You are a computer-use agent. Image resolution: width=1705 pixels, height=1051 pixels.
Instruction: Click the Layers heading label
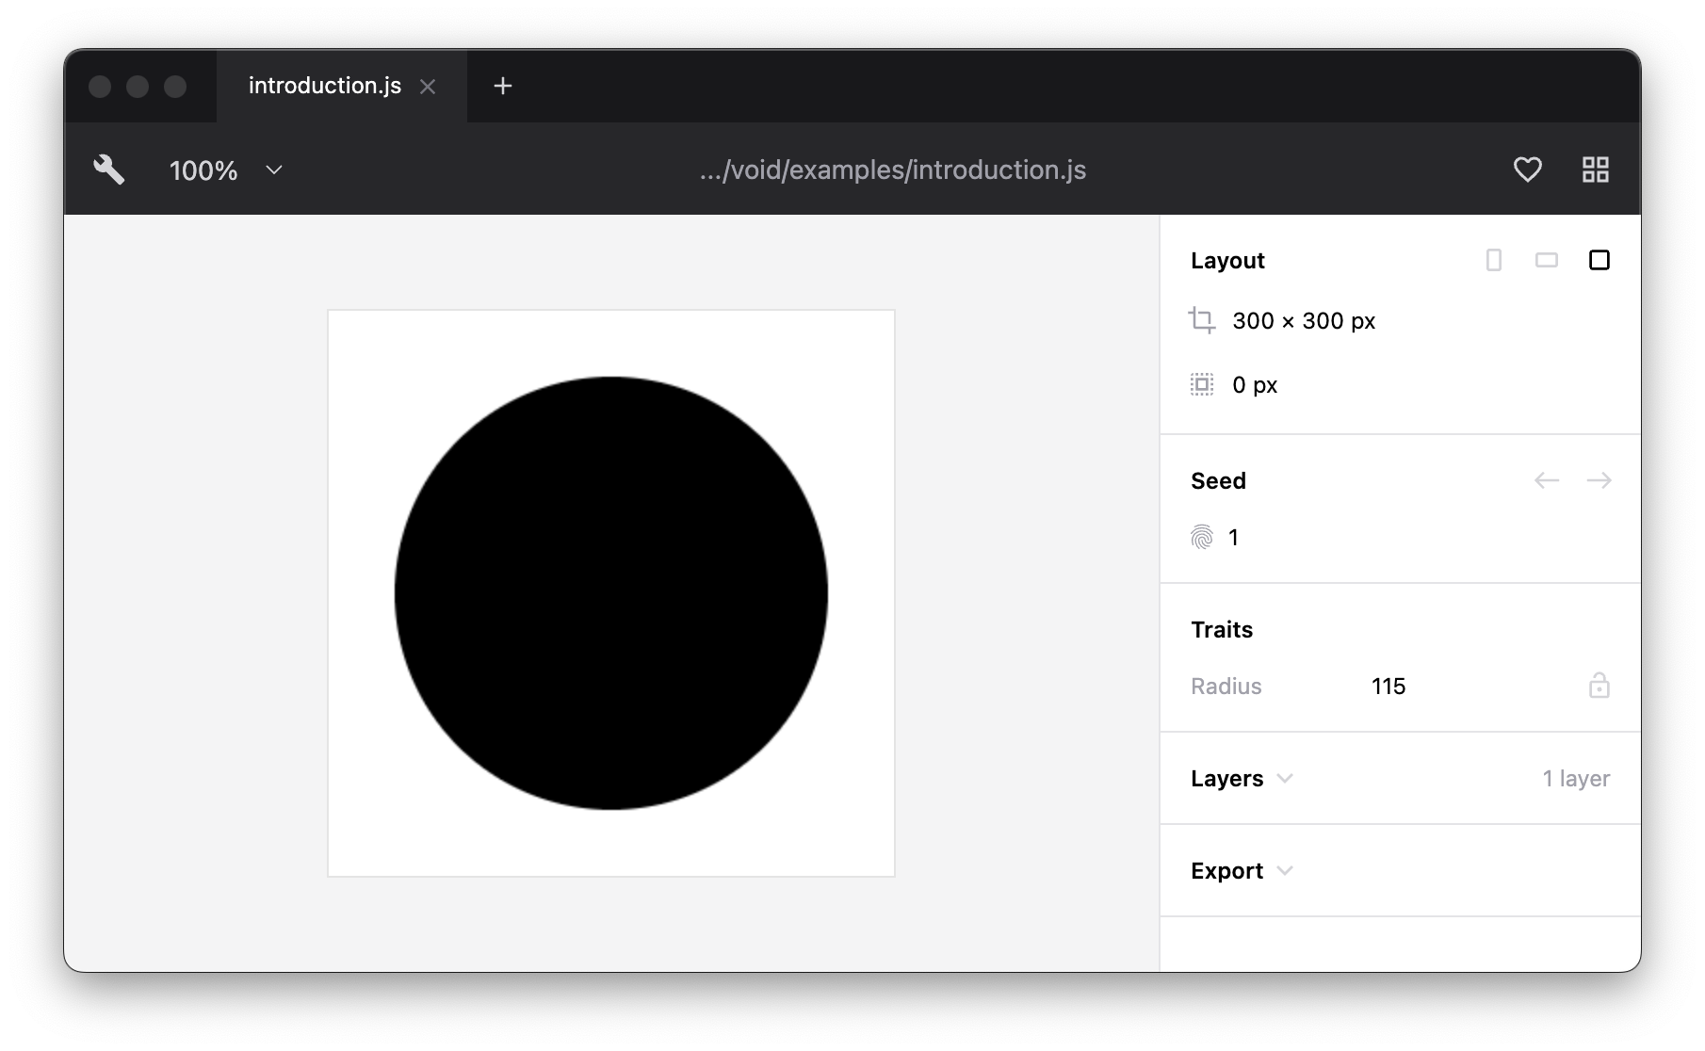click(x=1226, y=779)
